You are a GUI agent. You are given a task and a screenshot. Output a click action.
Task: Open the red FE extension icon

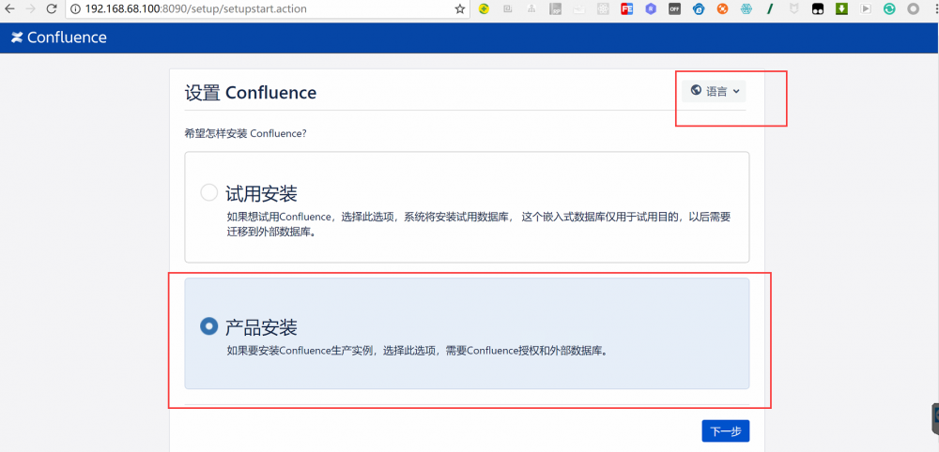point(627,9)
